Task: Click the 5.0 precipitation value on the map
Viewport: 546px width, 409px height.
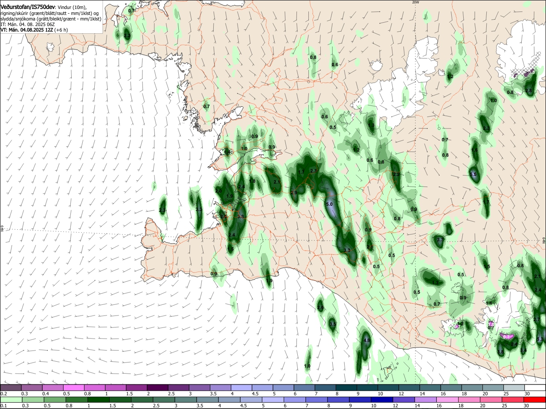Action: 329,204
